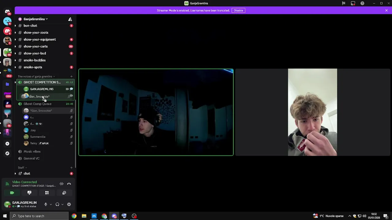Open the Staff chat channel

(x=27, y=174)
